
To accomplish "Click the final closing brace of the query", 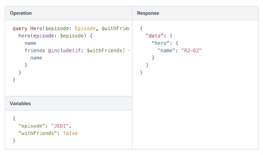I will [x=14, y=79].
